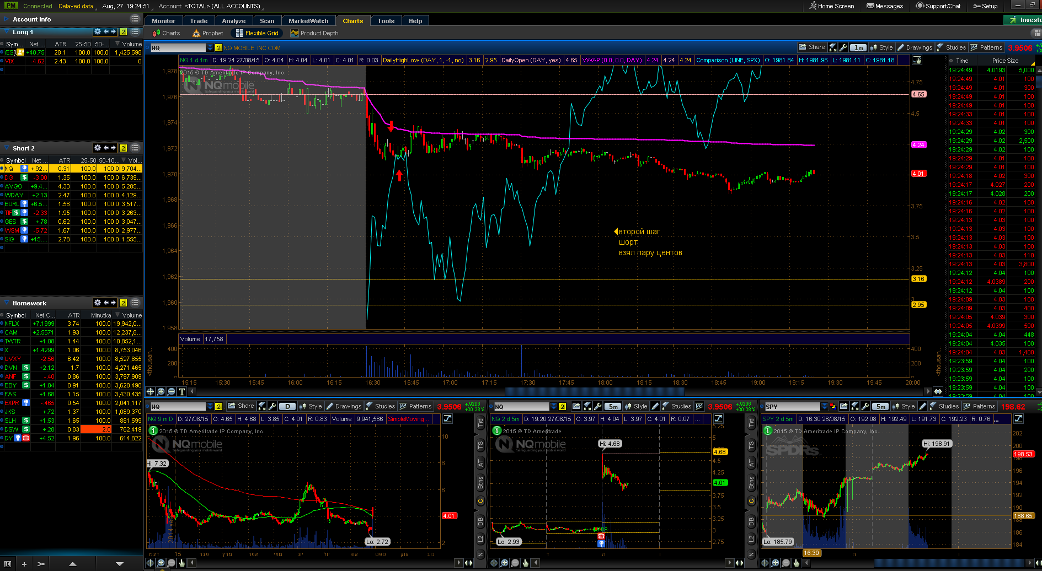Image resolution: width=1042 pixels, height=571 pixels.
Task: Click wrench icon on SPY chart toolbar
Action: (865, 406)
